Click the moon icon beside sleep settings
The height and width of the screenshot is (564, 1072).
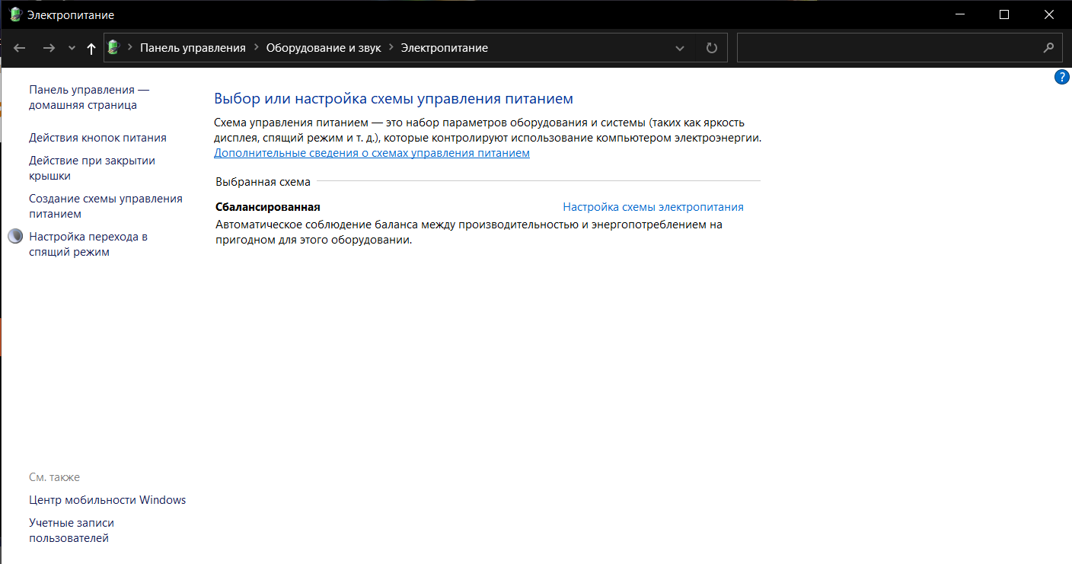(15, 237)
